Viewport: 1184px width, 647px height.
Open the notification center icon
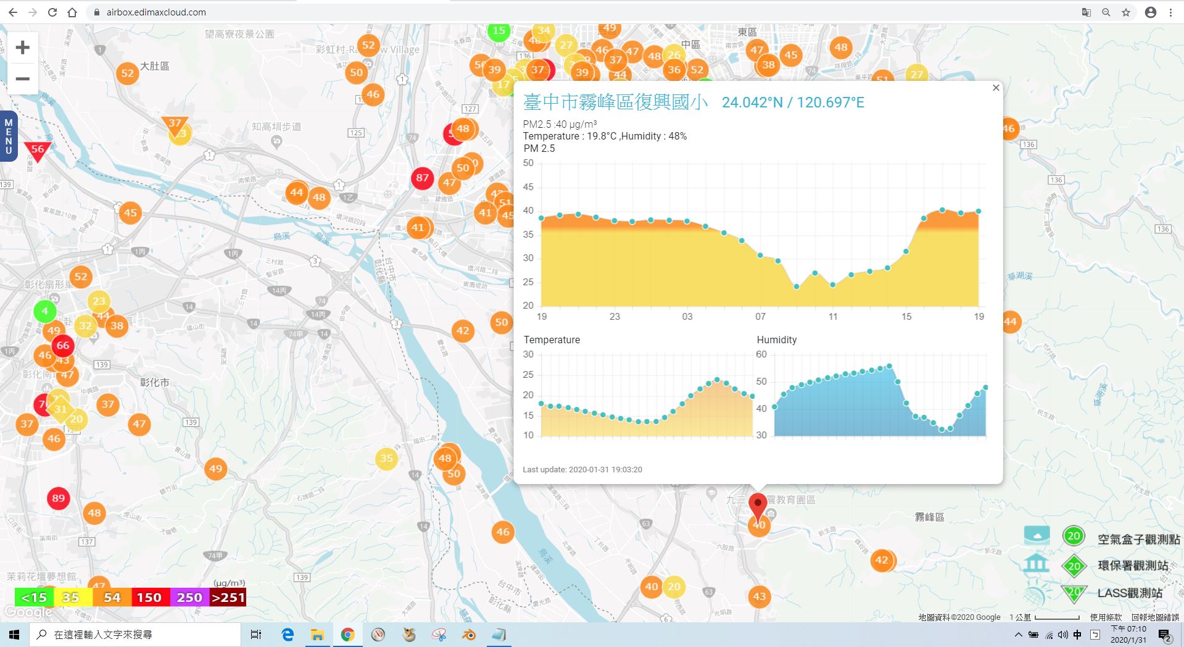point(1165,635)
